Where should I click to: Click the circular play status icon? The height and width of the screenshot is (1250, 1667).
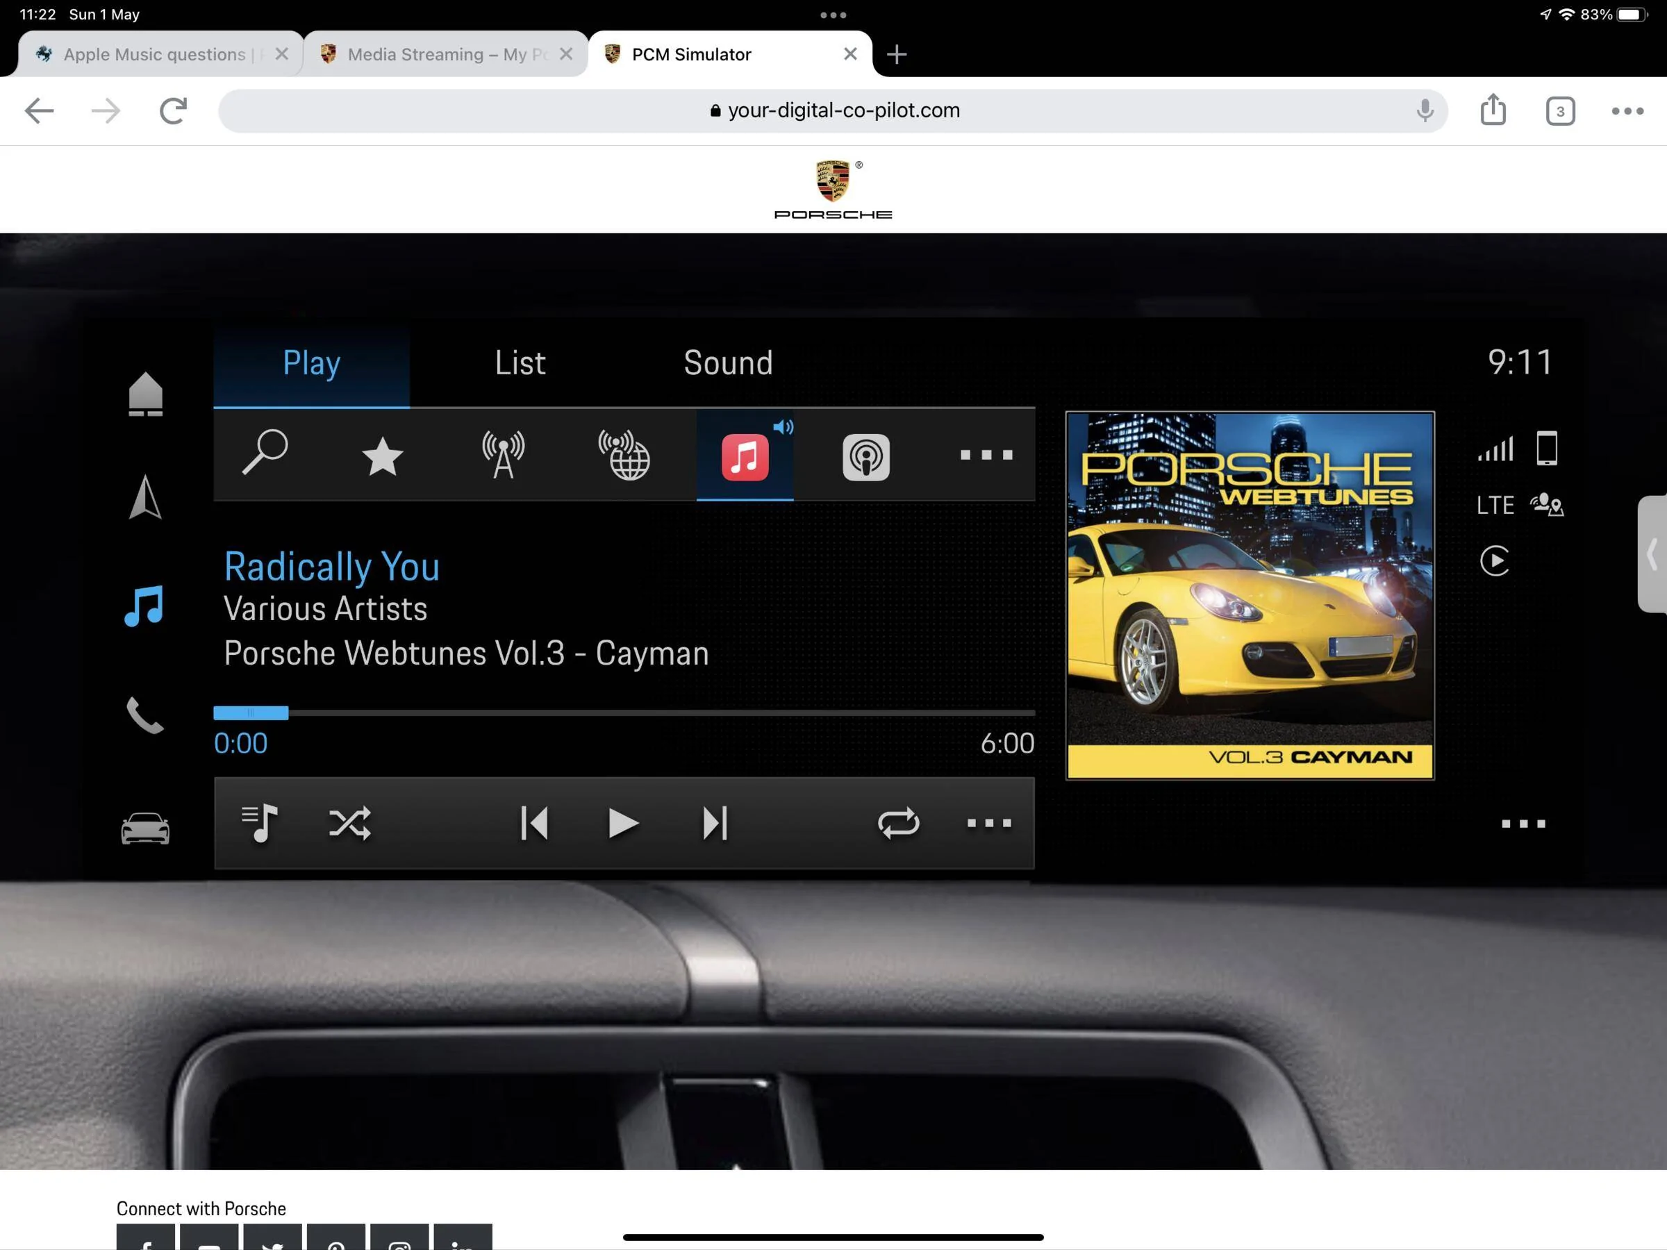1495,560
